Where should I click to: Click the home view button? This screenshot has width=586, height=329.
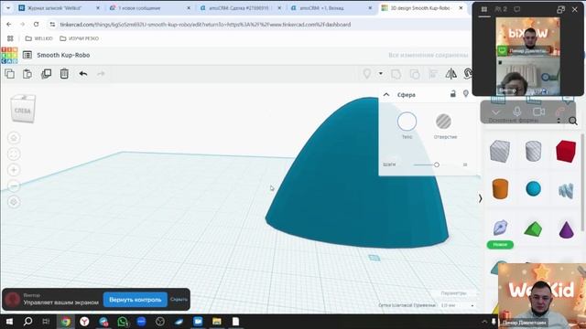click(14, 138)
